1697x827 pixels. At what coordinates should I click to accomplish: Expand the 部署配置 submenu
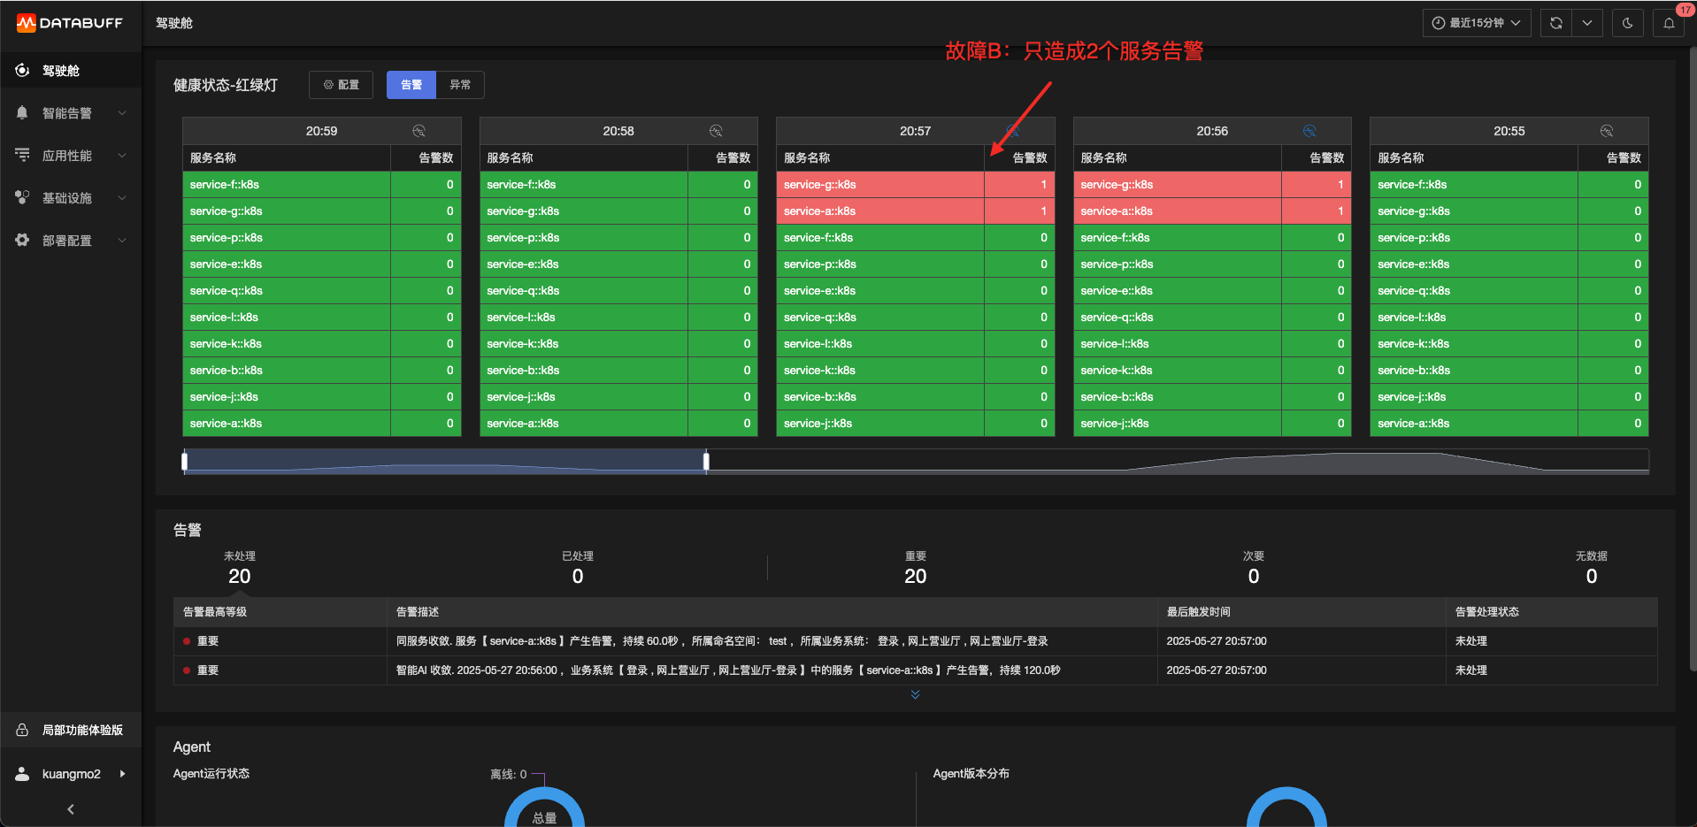pos(122,240)
